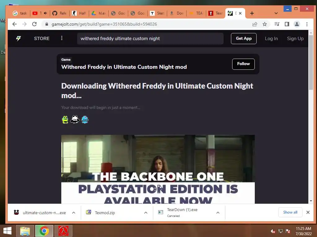Click the network tray icon
Screen dimensions: 317x237
(x=280, y=231)
